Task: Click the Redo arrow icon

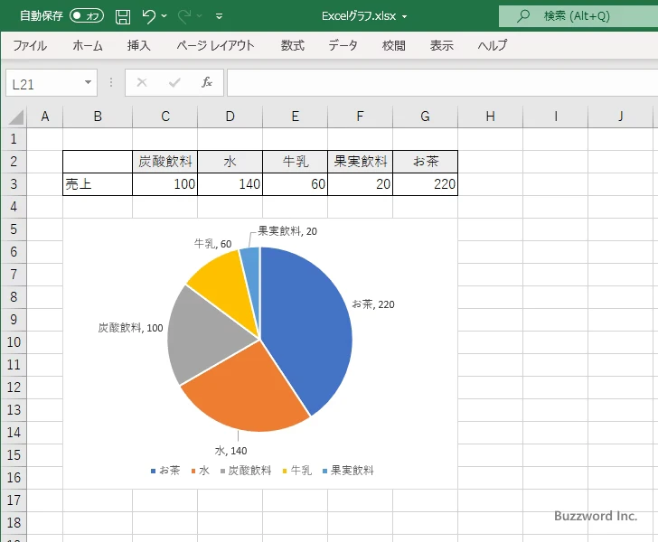Action: [184, 16]
